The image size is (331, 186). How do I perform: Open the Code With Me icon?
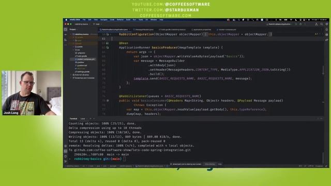click(317, 24)
